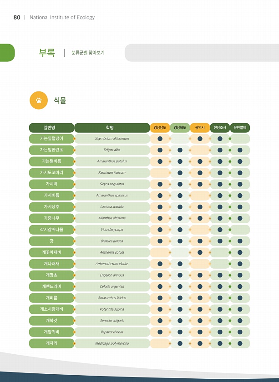Click the 부록 section heading
The width and height of the screenshot is (279, 382).
point(47,53)
